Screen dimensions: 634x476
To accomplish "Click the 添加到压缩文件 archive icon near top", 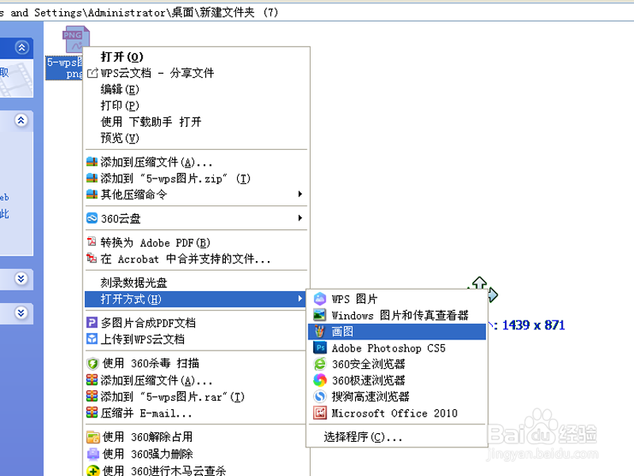I will coord(92,162).
